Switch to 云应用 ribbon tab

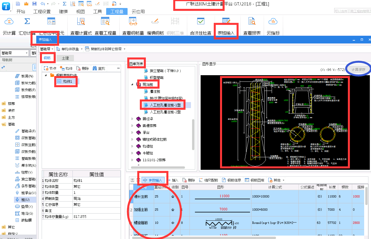138,12
